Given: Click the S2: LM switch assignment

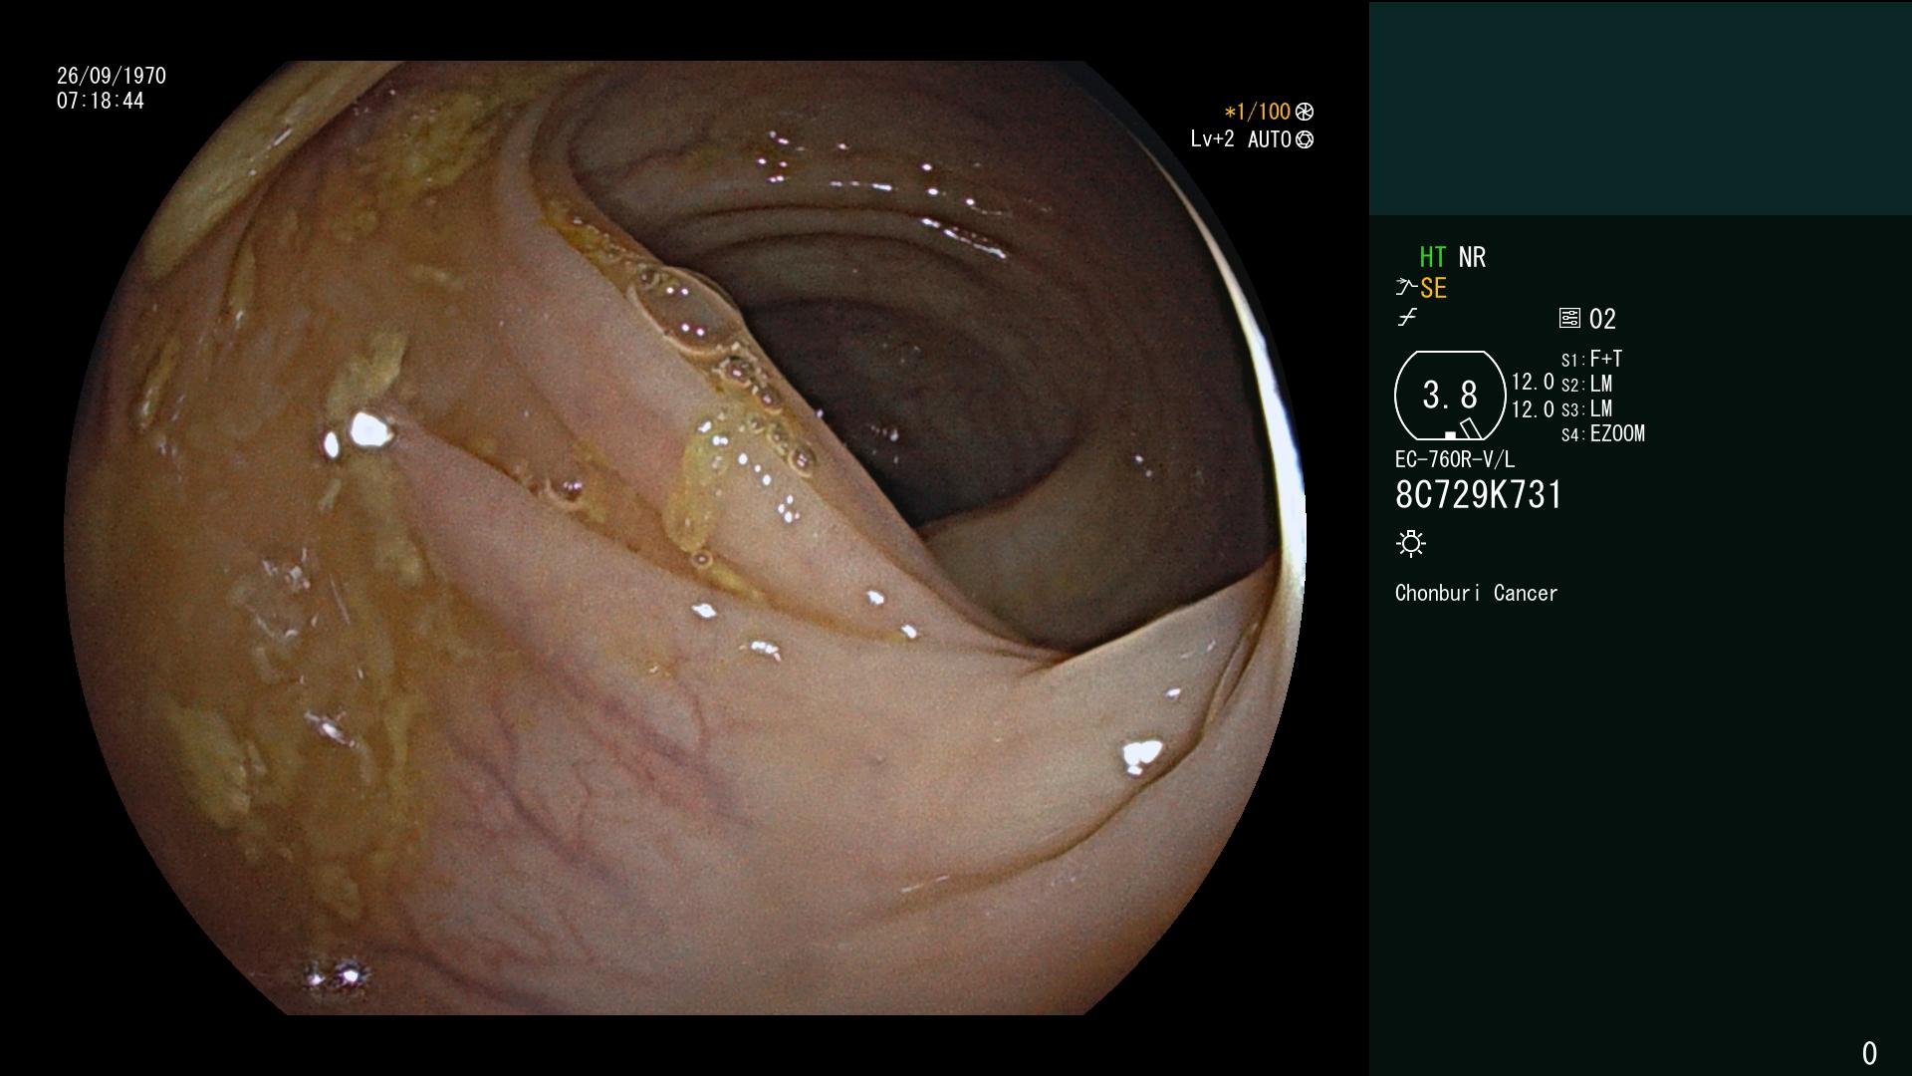Looking at the screenshot, I should [x=1586, y=384].
